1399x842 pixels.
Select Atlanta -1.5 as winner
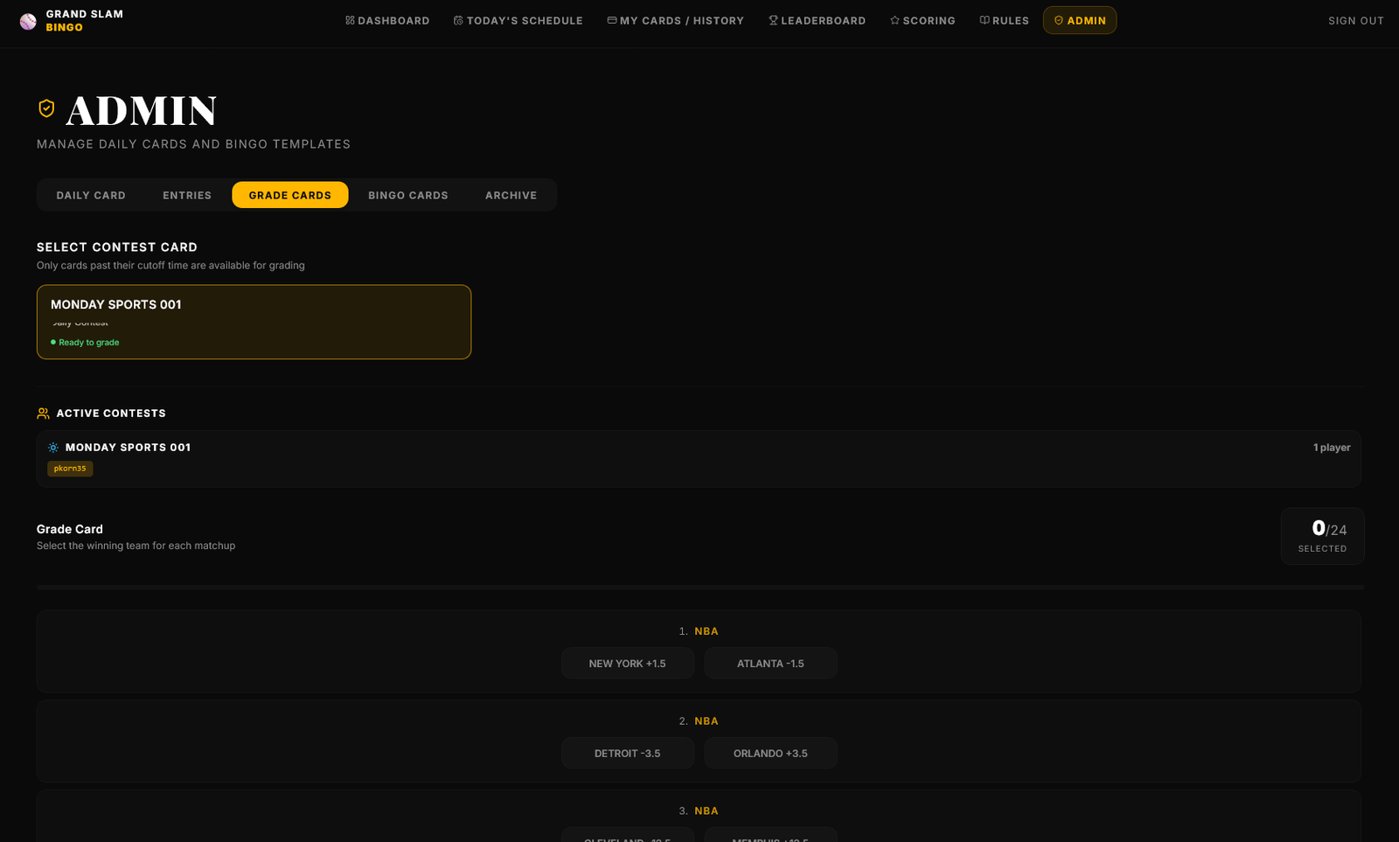(770, 664)
